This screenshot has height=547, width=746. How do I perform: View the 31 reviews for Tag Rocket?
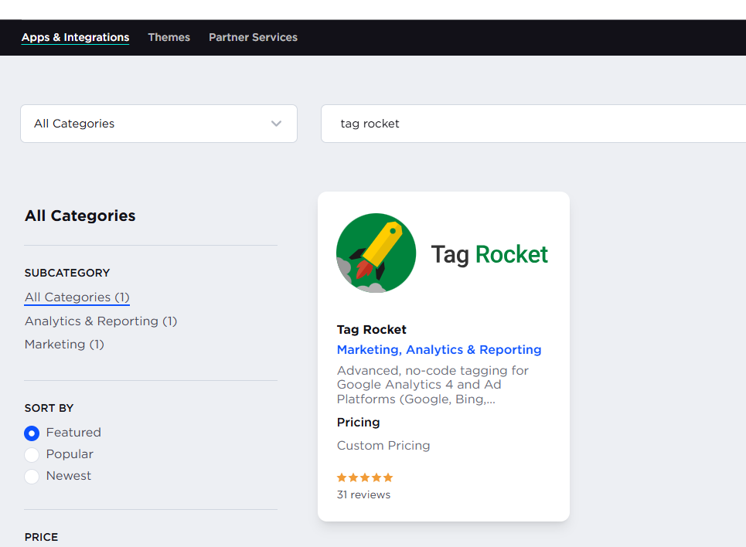tap(363, 494)
